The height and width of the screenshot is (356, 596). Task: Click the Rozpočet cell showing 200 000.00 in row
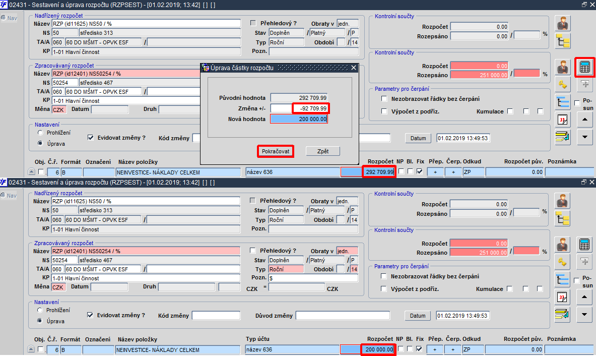[x=378, y=349]
